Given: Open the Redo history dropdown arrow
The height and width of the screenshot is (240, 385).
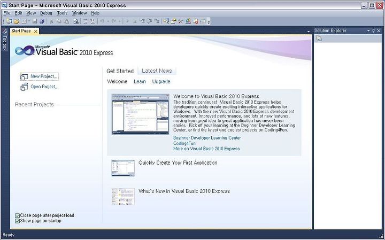Looking at the screenshot, I should (x=120, y=21).
